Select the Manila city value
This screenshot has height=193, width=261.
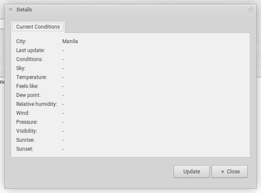70,41
